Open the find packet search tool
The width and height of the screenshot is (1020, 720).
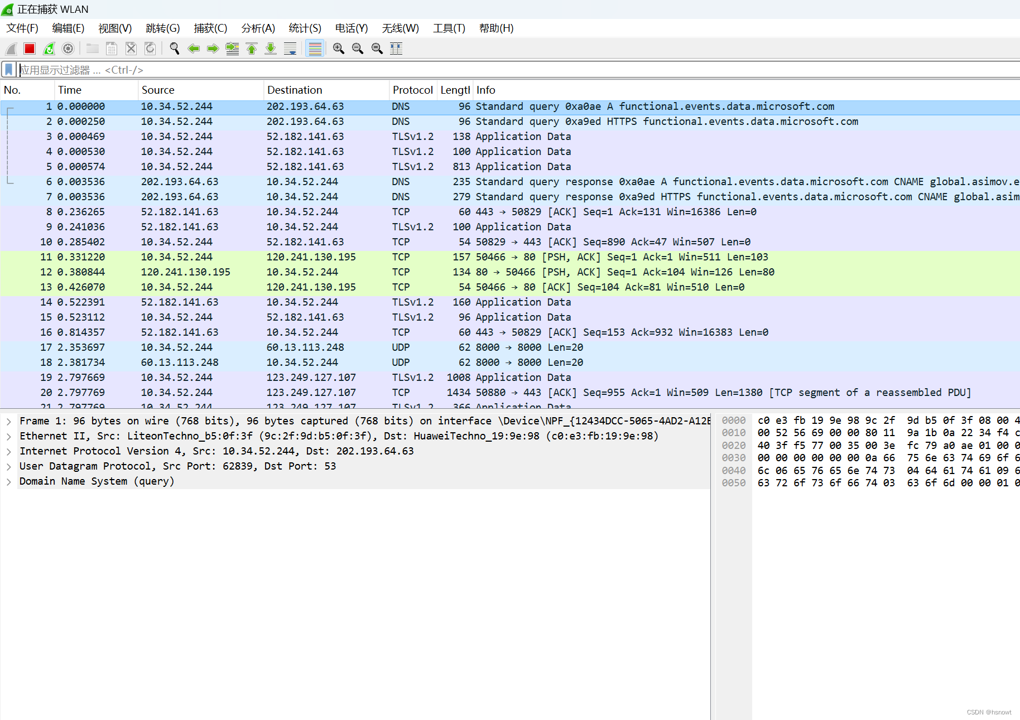174,49
